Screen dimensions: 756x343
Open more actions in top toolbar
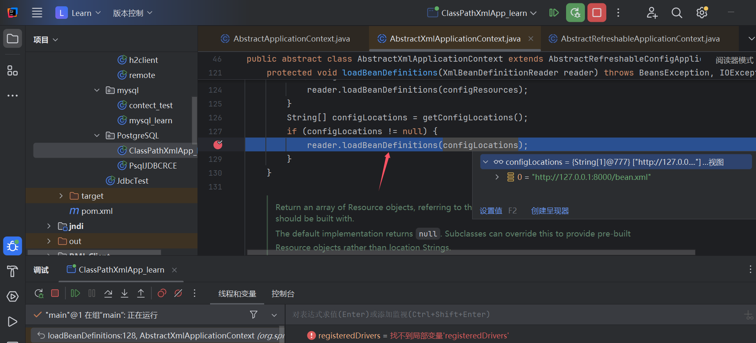pos(618,13)
